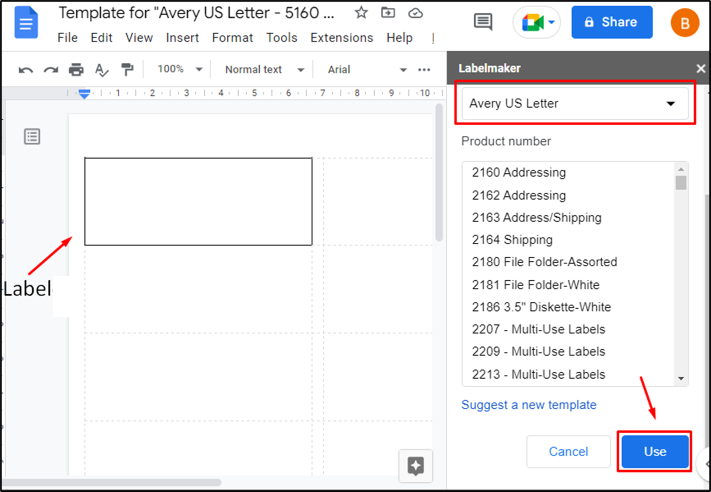This screenshot has height=492, width=711.
Task: Open Suggest a new template link
Action: click(529, 405)
